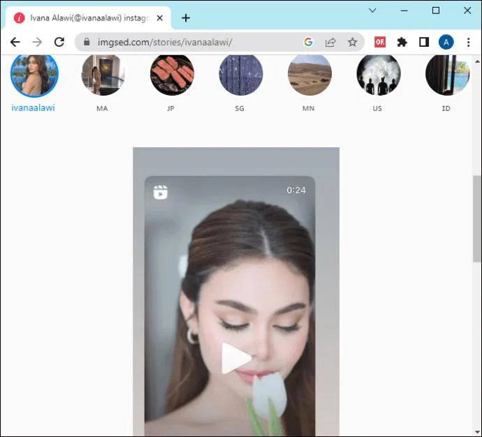This screenshot has height=437, width=482.
Task: Play the story video
Action: [x=236, y=358]
